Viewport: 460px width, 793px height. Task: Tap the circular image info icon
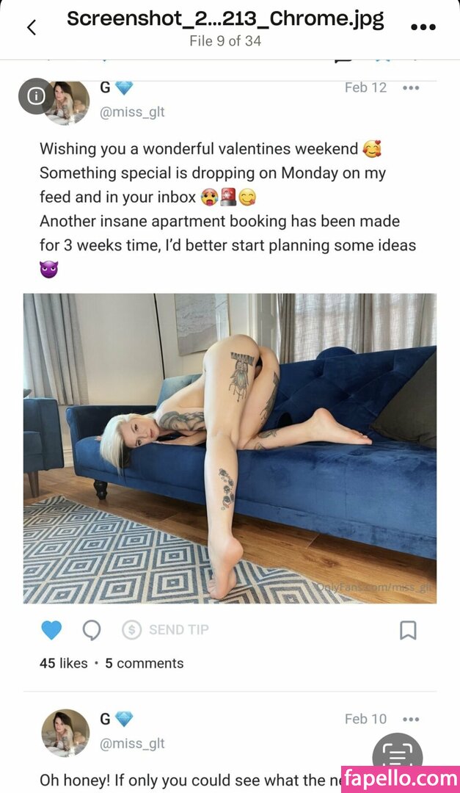pyautogui.click(x=36, y=96)
